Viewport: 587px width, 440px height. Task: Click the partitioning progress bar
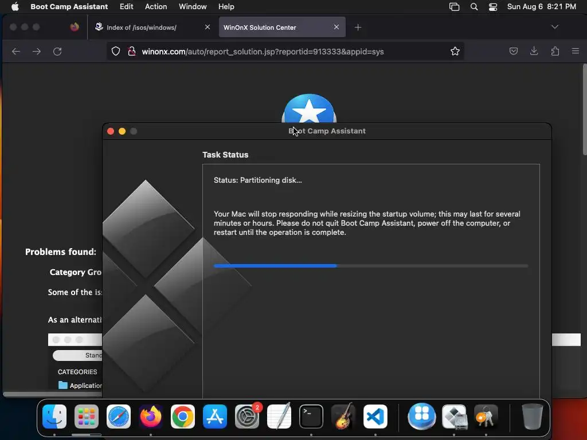click(371, 266)
